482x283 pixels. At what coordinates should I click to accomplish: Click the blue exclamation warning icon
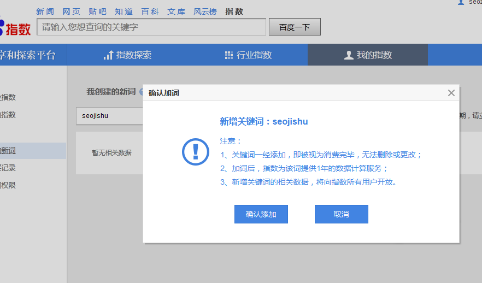[x=195, y=151]
